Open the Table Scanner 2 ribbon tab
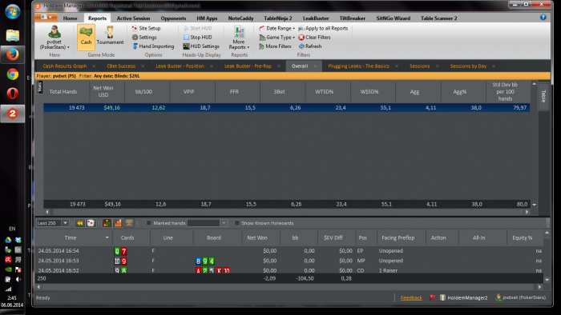 [438, 18]
